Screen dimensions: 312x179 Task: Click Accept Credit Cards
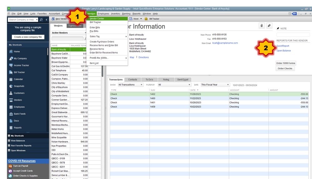click(23, 171)
